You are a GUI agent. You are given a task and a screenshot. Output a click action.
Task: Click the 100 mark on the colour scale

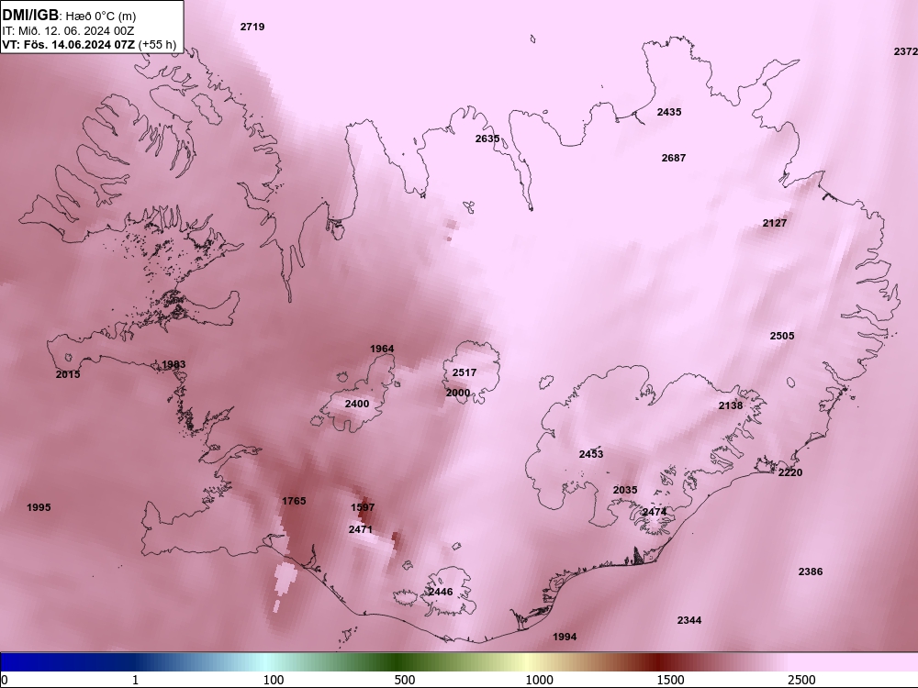coord(274,680)
